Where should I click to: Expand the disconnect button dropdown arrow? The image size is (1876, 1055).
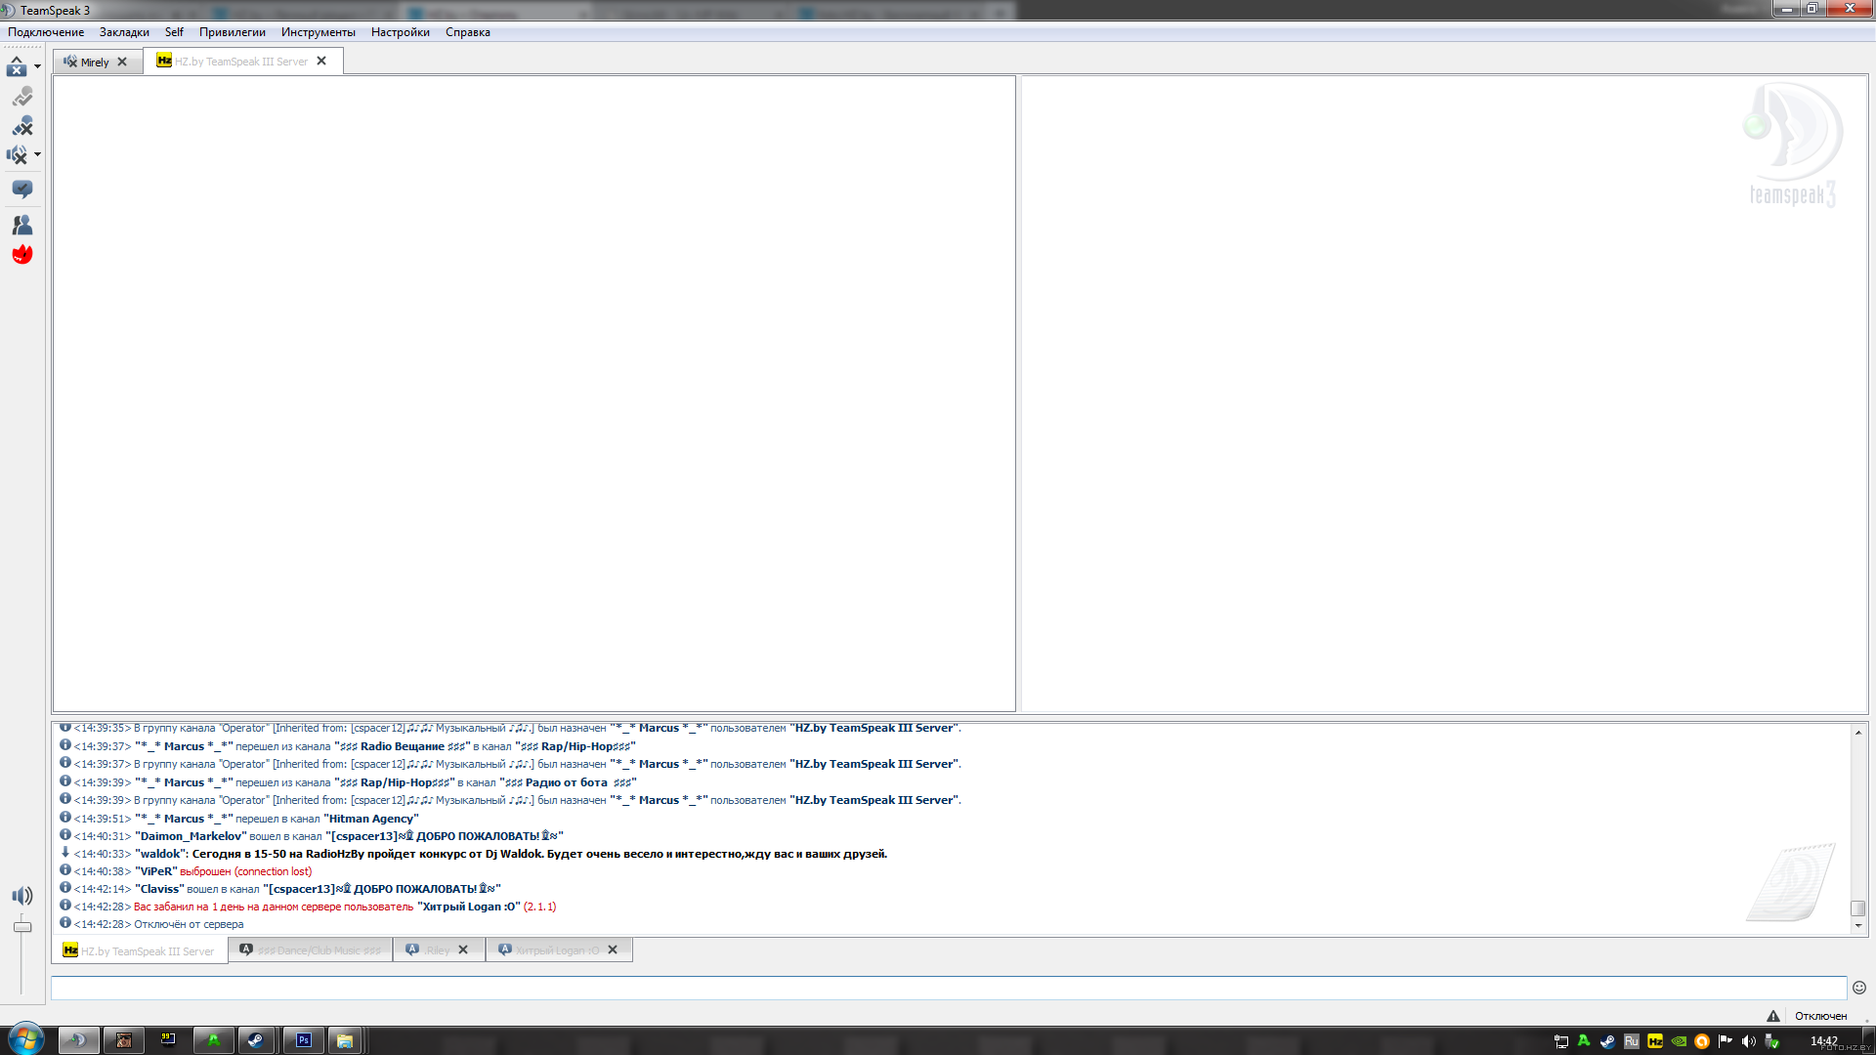(x=37, y=66)
